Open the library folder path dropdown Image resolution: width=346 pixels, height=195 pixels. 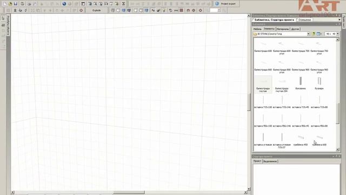[309, 34]
